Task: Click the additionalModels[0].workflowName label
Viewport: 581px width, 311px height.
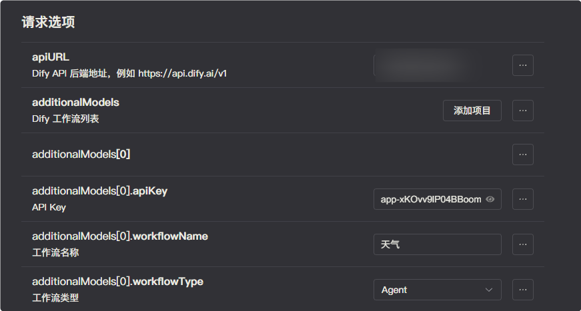Action: coord(120,236)
